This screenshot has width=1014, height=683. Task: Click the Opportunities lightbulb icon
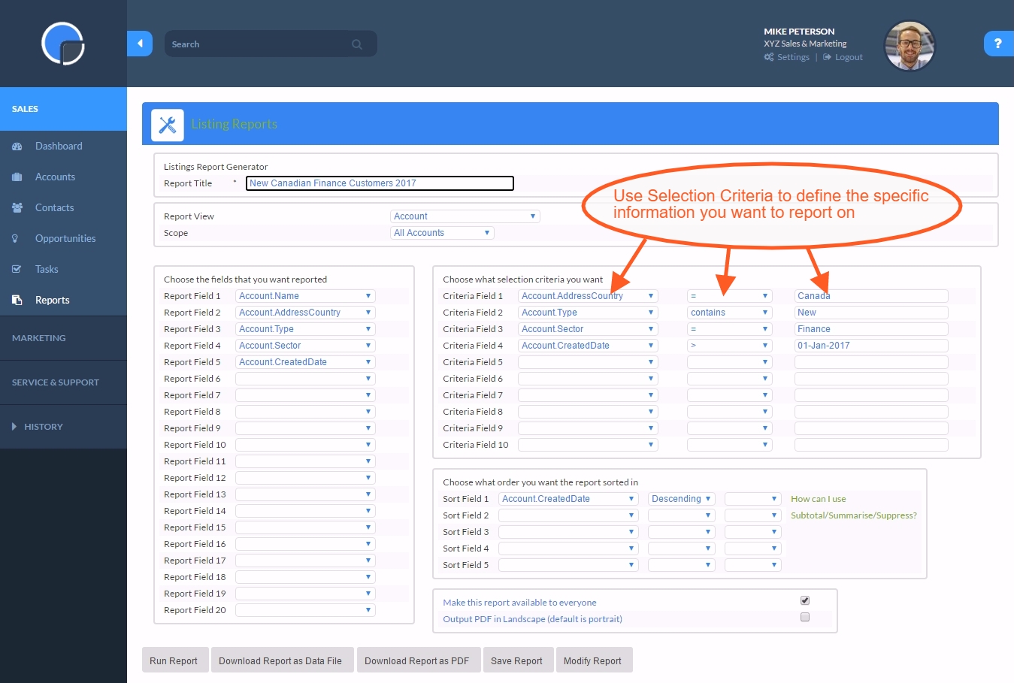[15, 239]
